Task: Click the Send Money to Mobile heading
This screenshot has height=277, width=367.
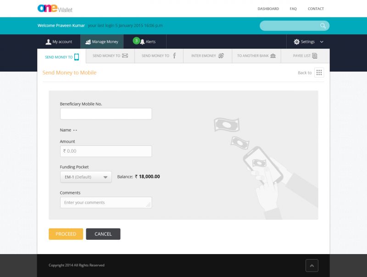Action: tap(69, 73)
